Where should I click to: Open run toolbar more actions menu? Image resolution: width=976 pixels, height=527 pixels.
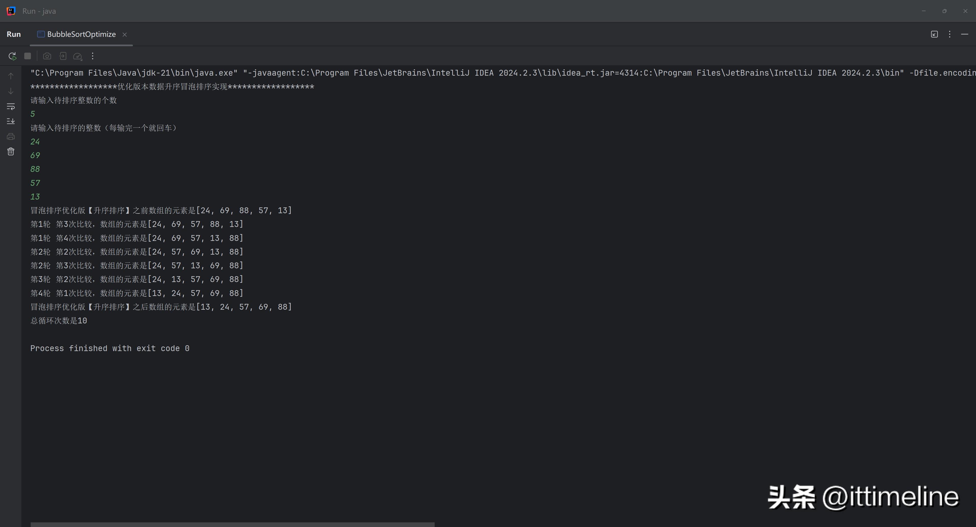[x=93, y=56]
